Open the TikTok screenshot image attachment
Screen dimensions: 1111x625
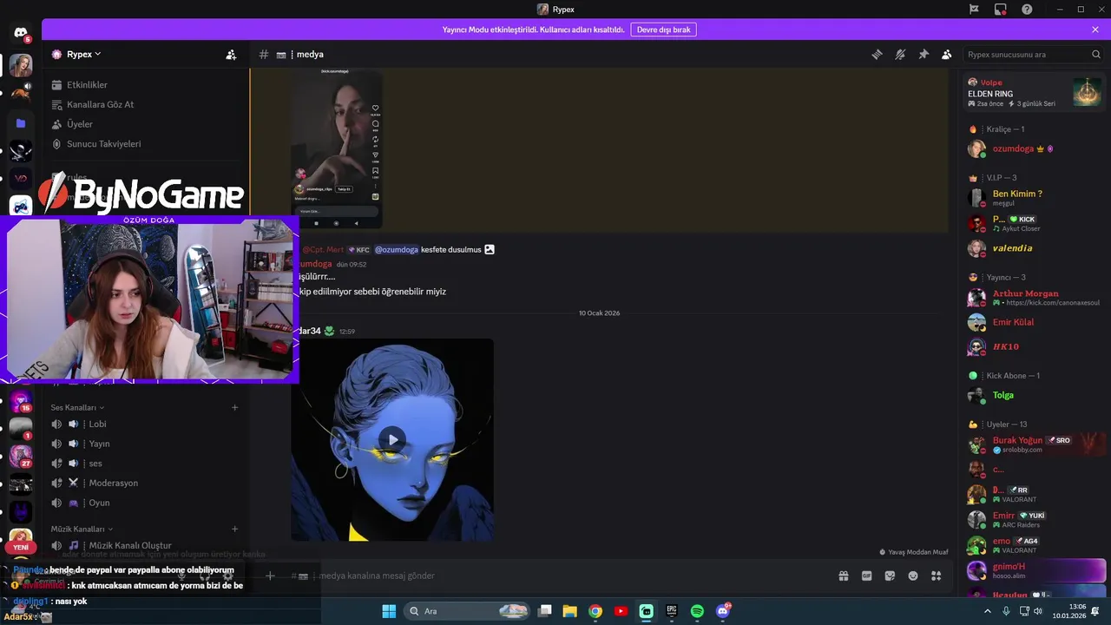337,148
